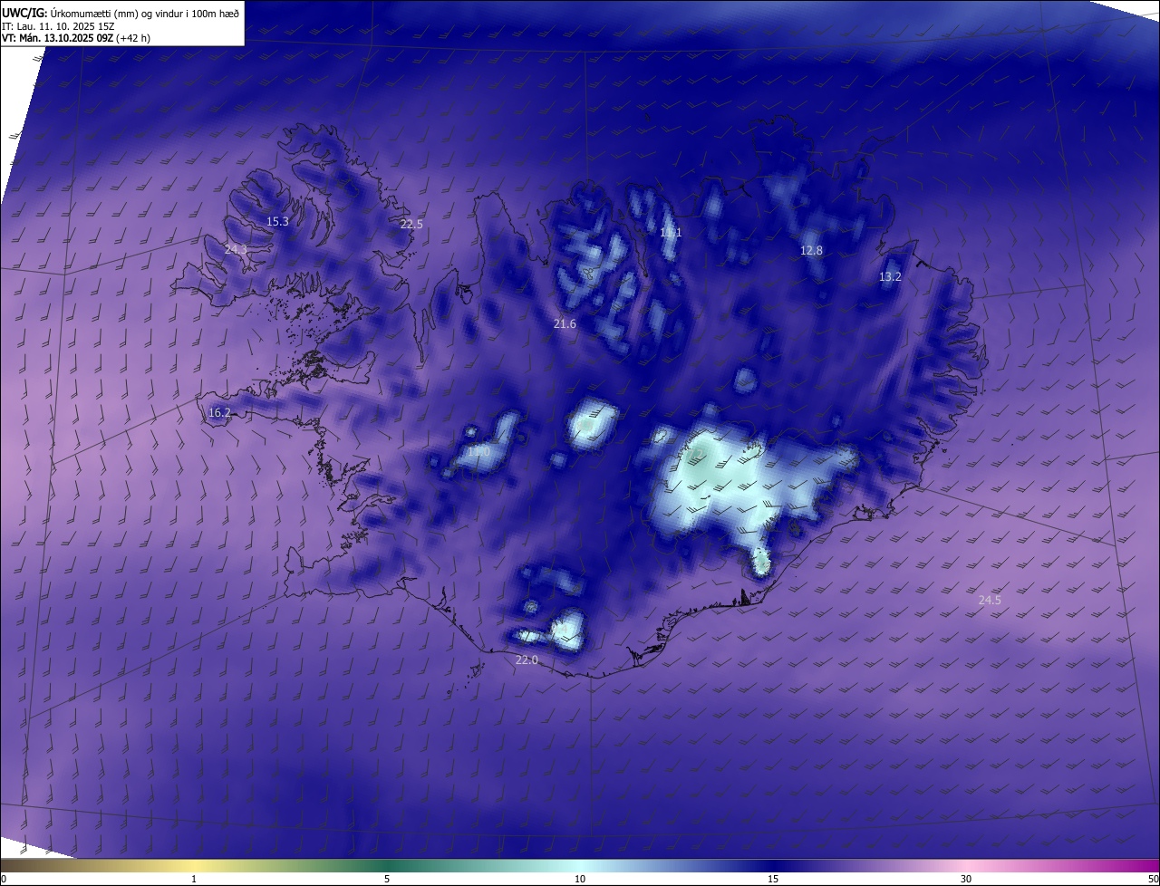The image size is (1160, 886).
Task: Click the '10' tick on the color scale
Action: point(580,879)
